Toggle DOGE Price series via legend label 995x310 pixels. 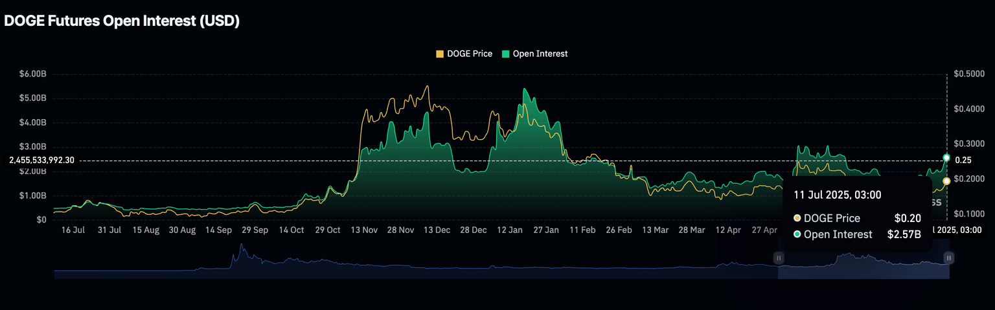[x=470, y=54]
